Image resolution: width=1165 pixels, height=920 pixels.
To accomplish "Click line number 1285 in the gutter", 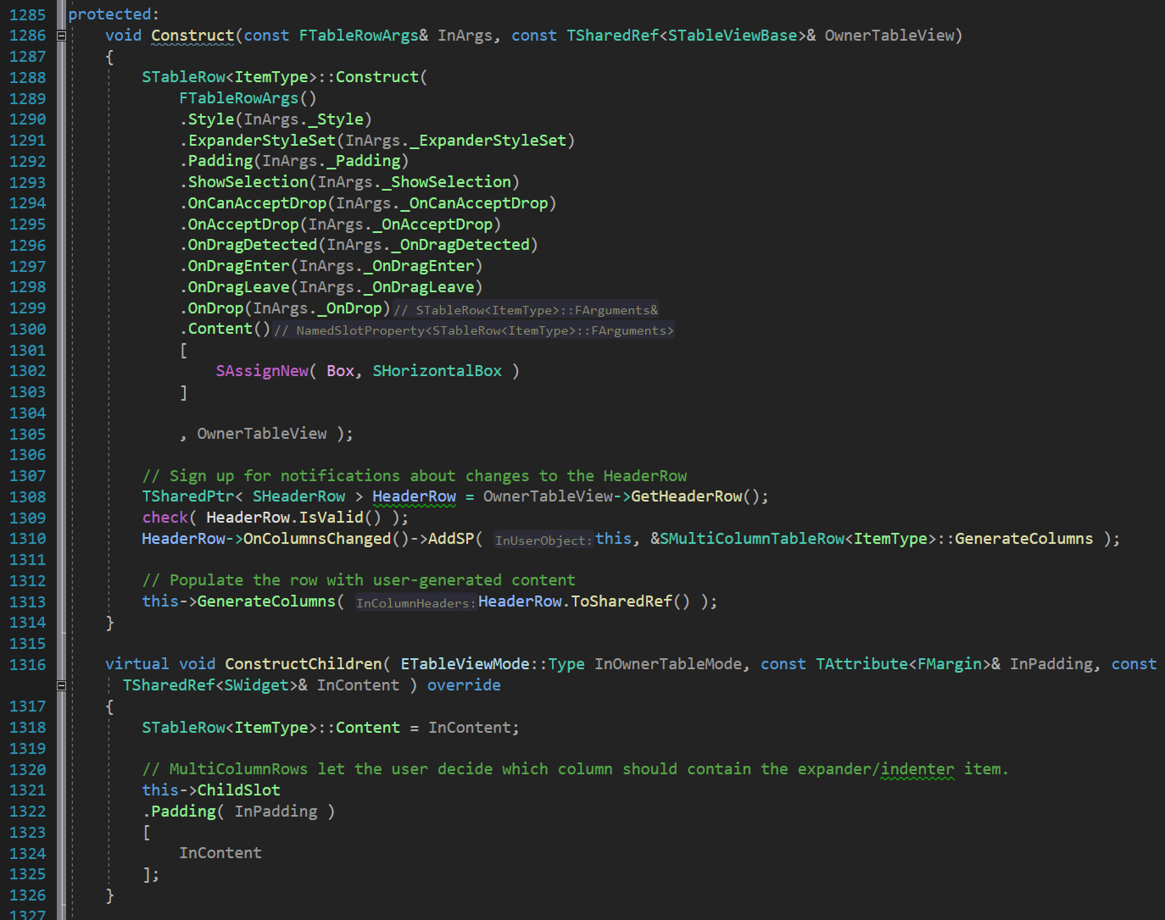I will (27, 14).
